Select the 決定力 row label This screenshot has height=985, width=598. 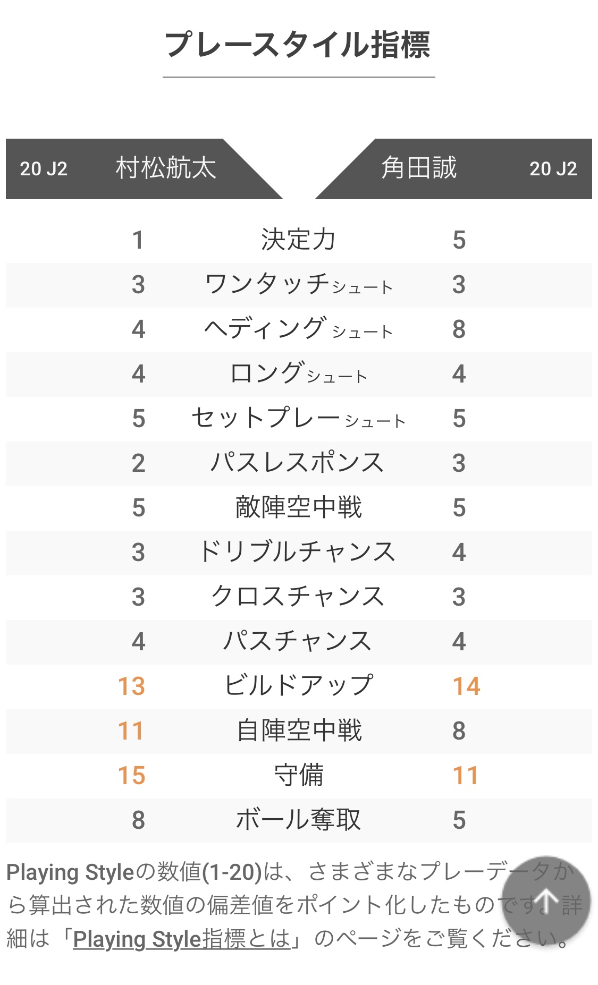click(x=298, y=240)
